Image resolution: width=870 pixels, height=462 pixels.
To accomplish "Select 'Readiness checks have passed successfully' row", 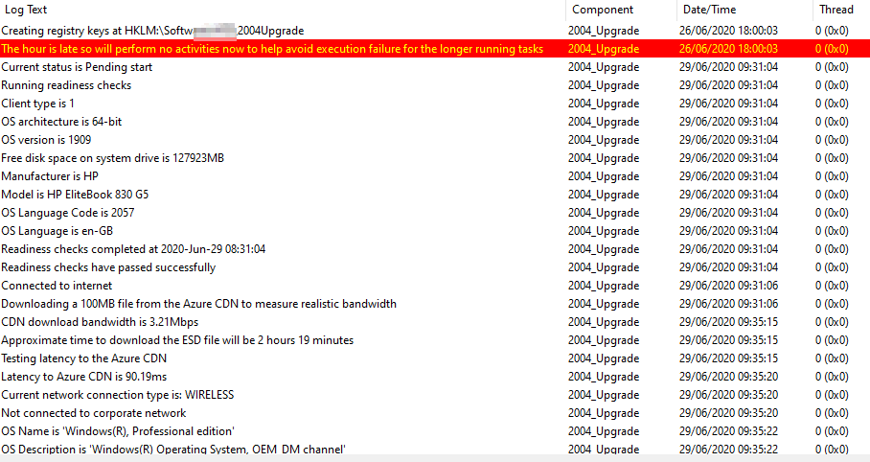I will pos(108,267).
